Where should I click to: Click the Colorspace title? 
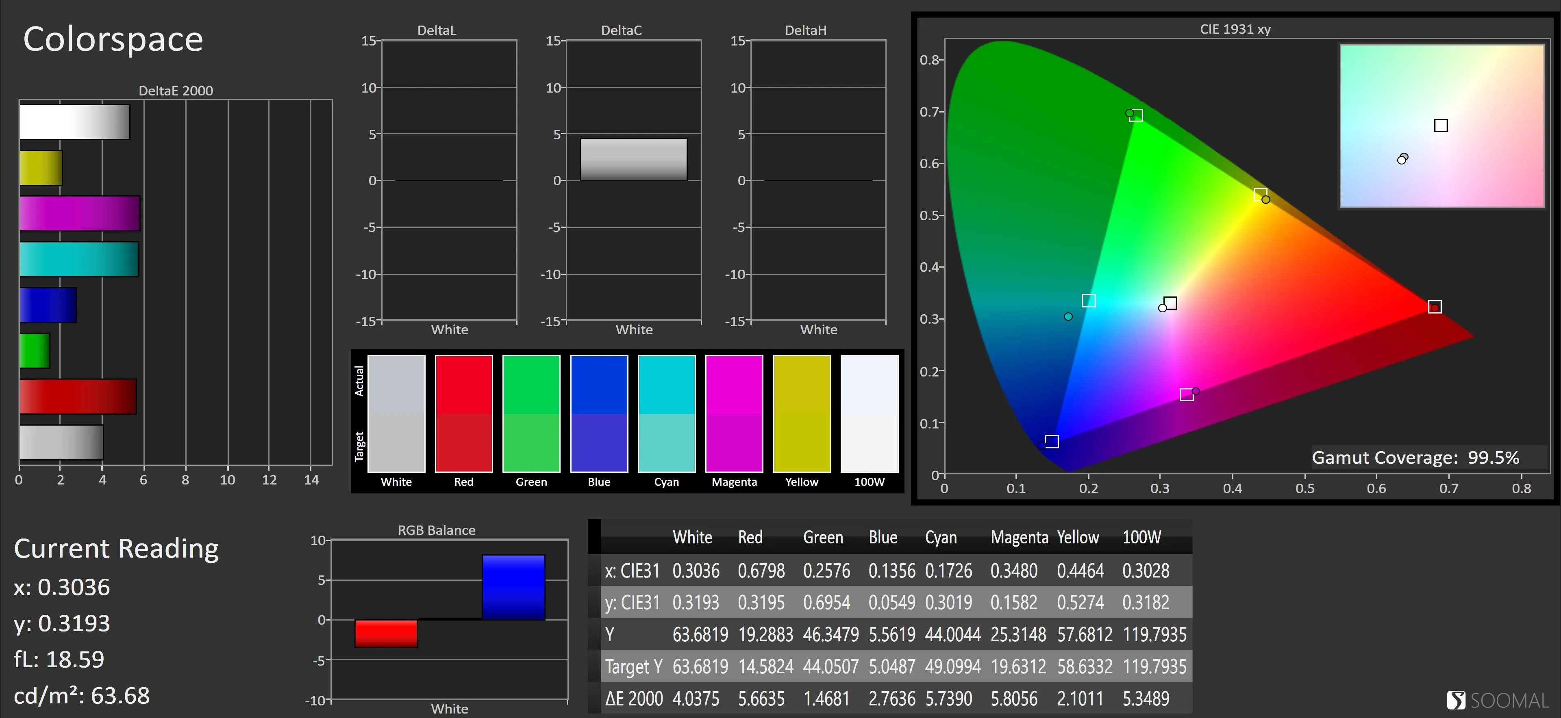point(113,40)
